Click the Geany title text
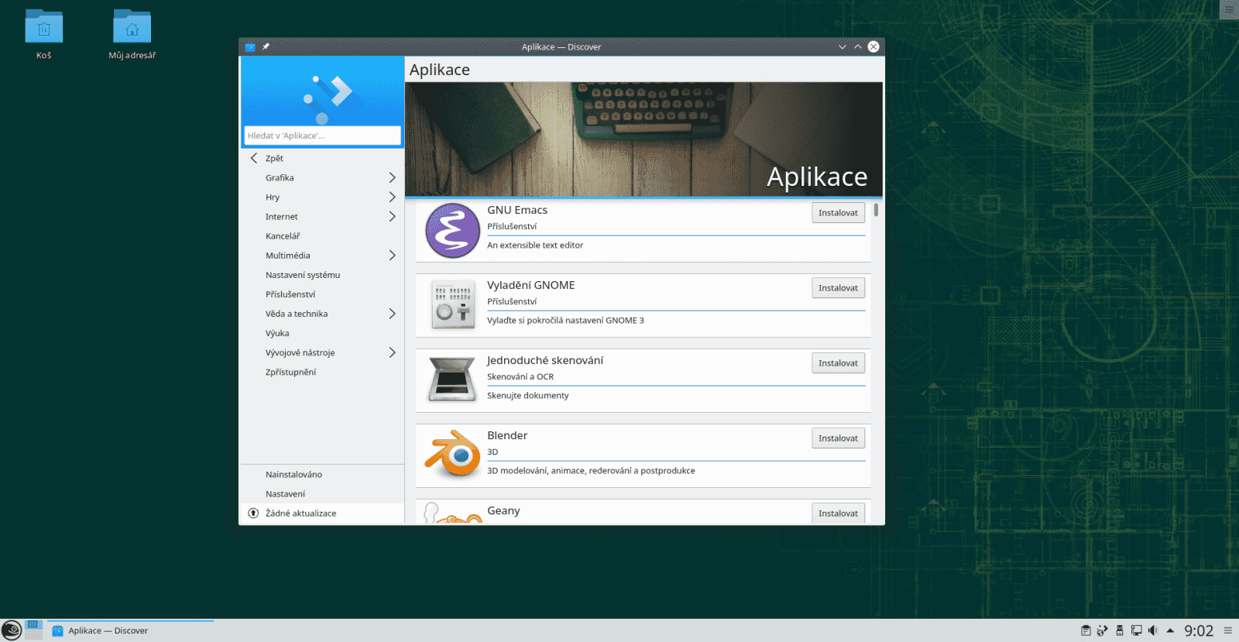Image resolution: width=1239 pixels, height=642 pixels. point(503,510)
